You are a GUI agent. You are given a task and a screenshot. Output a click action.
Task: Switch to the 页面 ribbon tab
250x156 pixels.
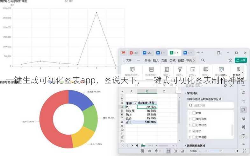(164, 60)
